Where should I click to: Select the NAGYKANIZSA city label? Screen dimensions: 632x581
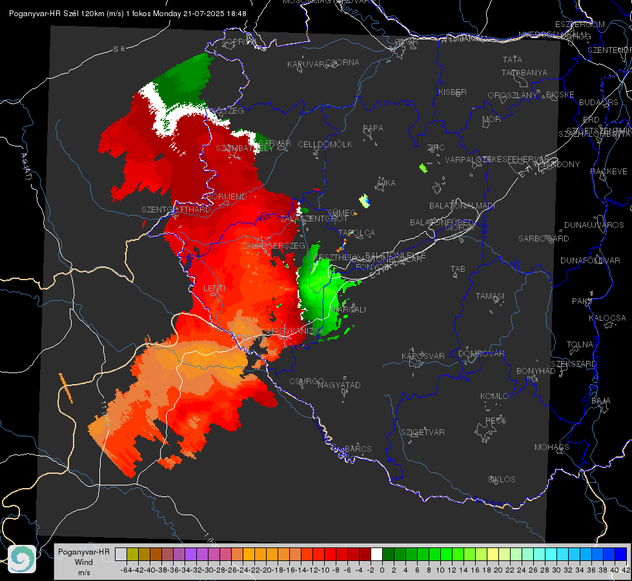(296, 331)
